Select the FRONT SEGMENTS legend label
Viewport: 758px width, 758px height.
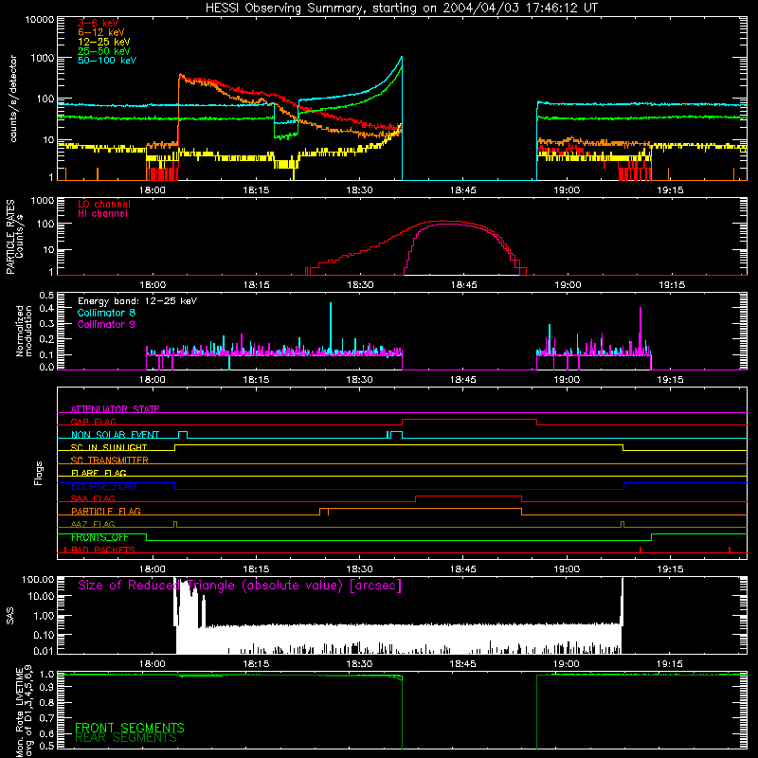[129, 728]
